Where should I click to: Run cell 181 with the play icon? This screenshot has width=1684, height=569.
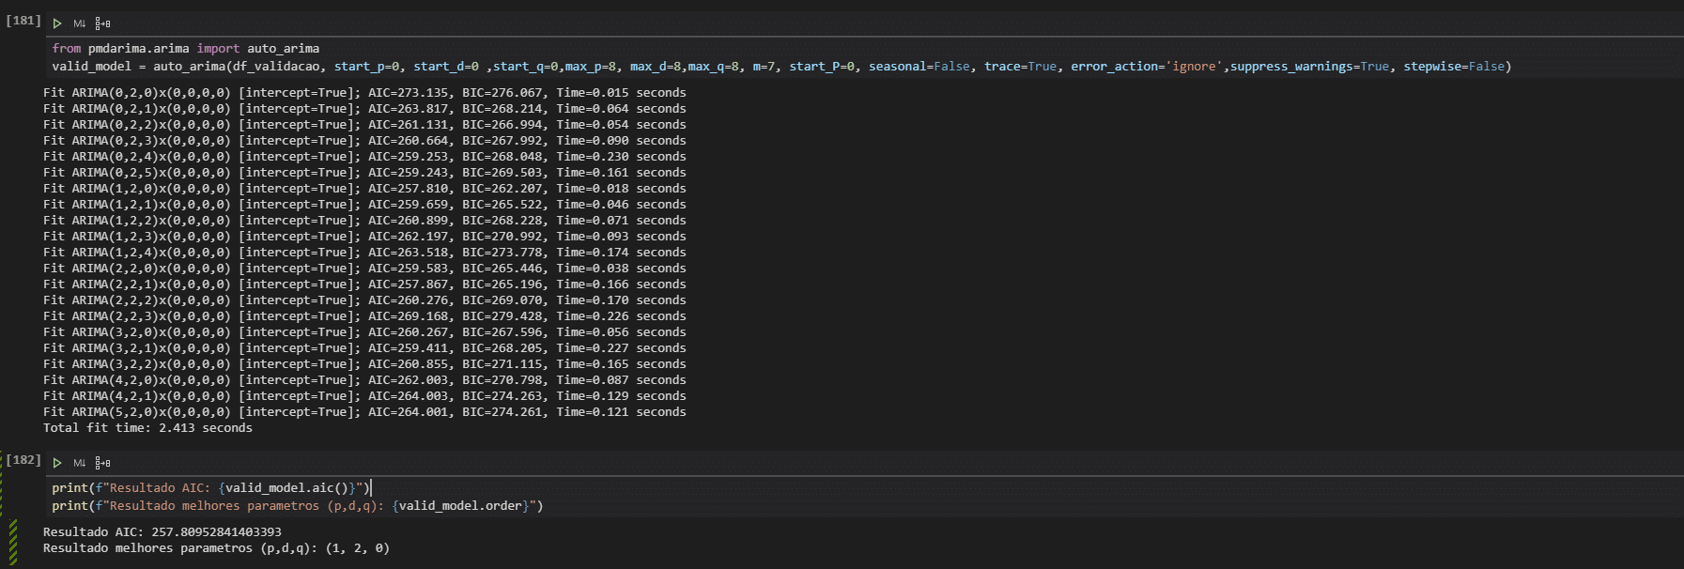pyautogui.click(x=57, y=23)
